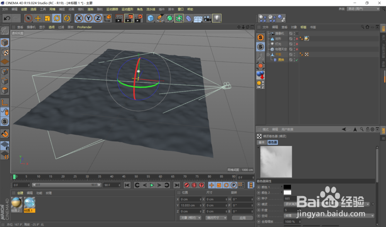Screen dimensions: 386x227
Task: Open the blue deformer Bend icon
Action: [x=189, y=18]
